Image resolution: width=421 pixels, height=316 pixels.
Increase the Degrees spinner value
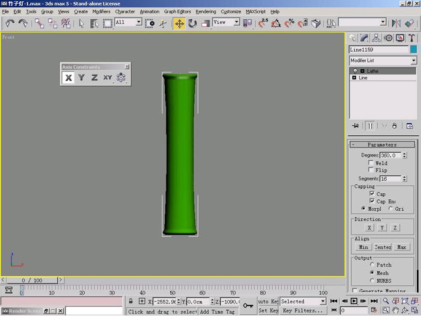point(404,153)
